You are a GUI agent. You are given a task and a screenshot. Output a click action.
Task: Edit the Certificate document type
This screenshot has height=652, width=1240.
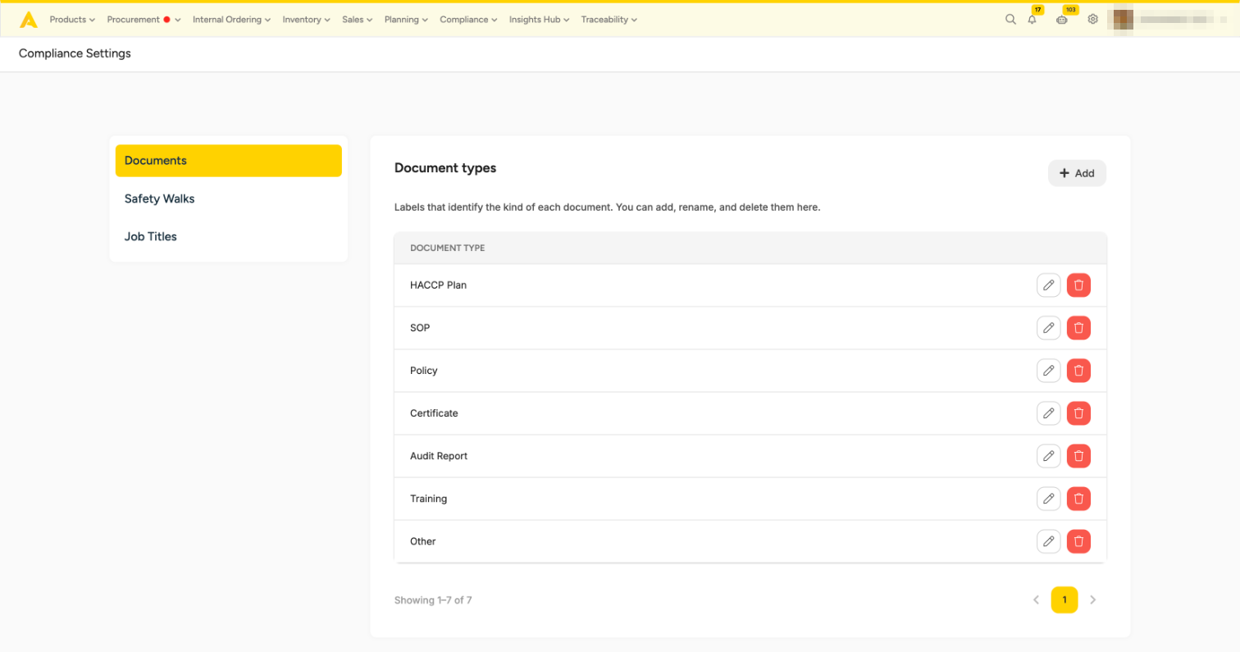tap(1048, 413)
